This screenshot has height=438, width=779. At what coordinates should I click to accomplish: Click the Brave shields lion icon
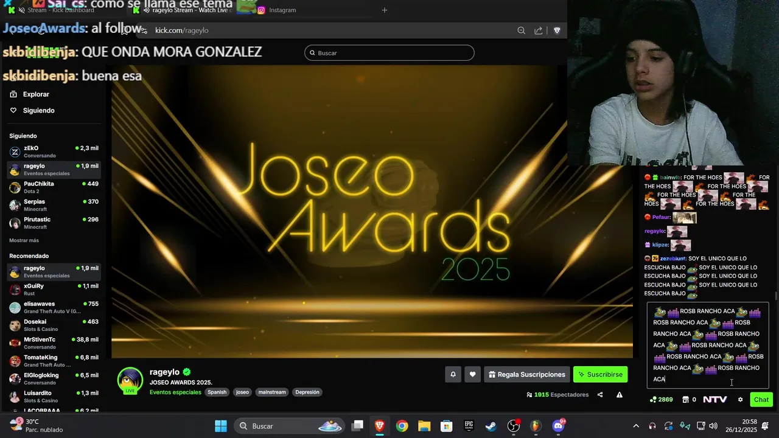557,30
